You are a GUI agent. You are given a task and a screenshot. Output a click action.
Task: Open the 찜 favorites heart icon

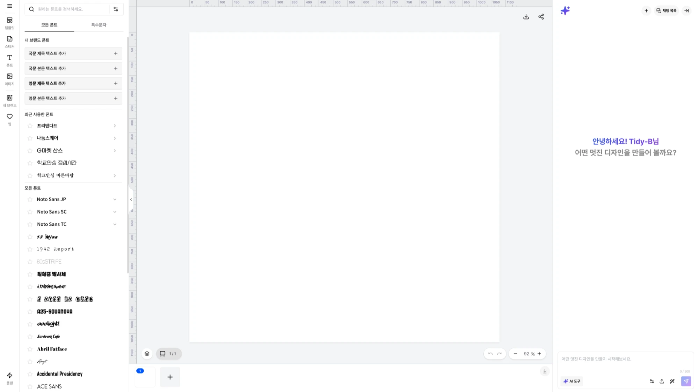coord(9,119)
